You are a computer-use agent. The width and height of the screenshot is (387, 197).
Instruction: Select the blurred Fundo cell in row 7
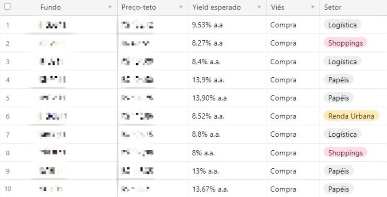tap(52, 134)
